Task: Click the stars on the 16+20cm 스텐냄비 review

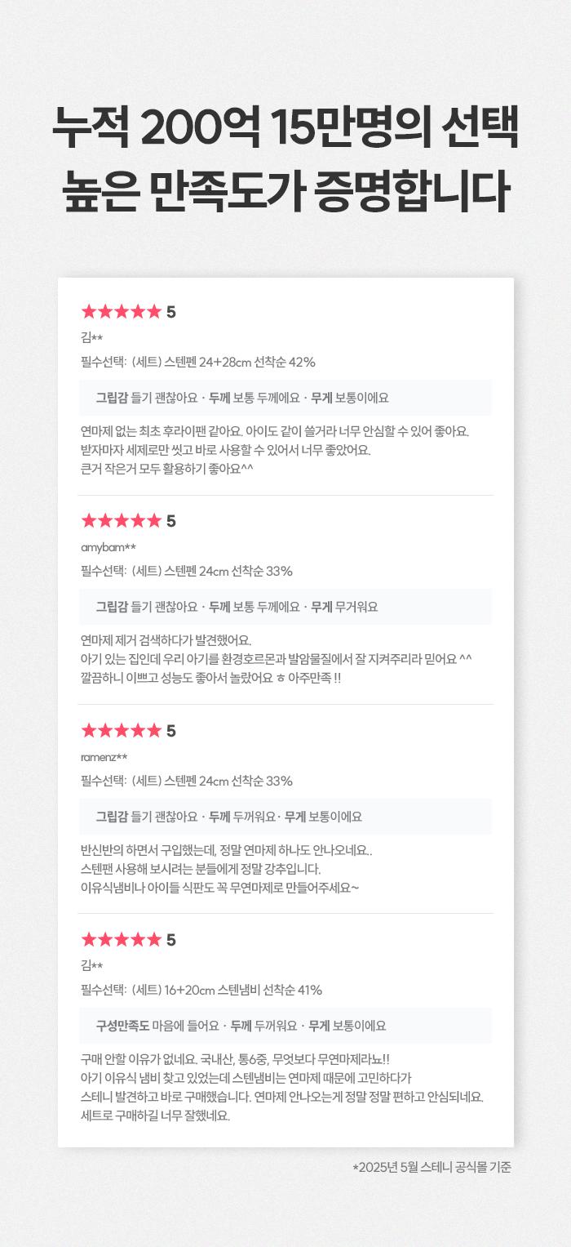Action: [122, 939]
